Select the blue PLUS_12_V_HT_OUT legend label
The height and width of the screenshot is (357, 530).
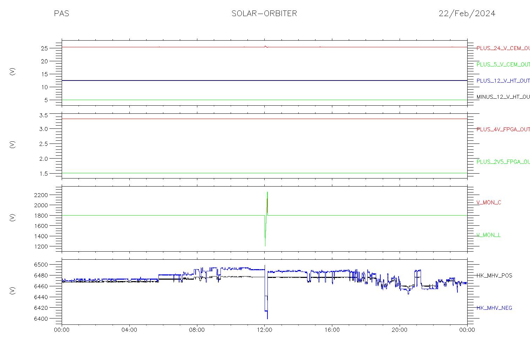503,80
